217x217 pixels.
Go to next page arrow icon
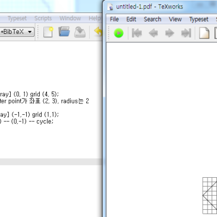pyautogui.click(x=169, y=33)
